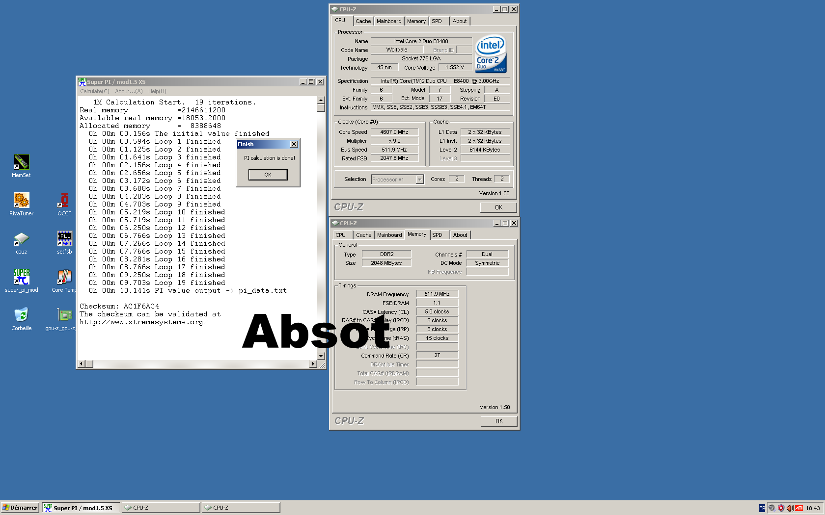
Task: Activate the first CPU-Z taskbar button
Action: pyautogui.click(x=161, y=508)
